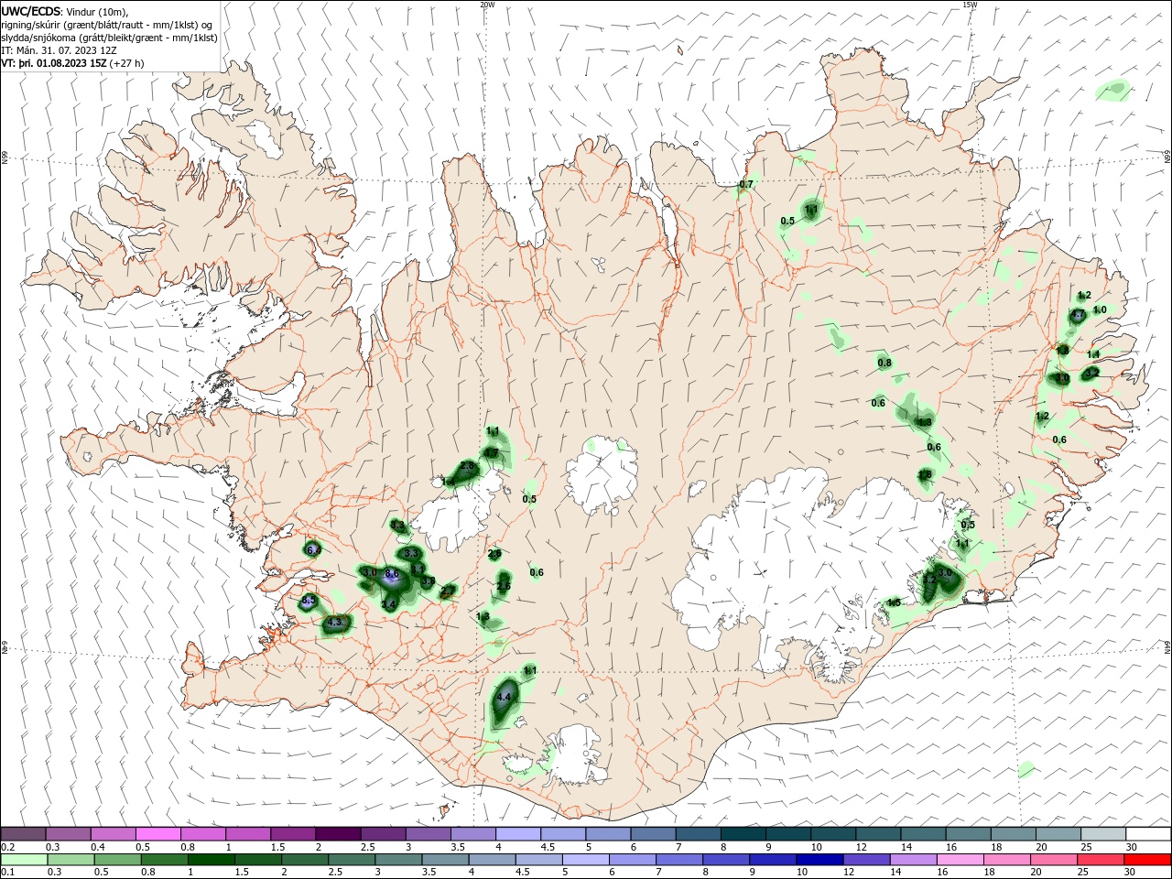Click the 30 label on the rain legend
The width and height of the screenshot is (1172, 879).
1128,873
